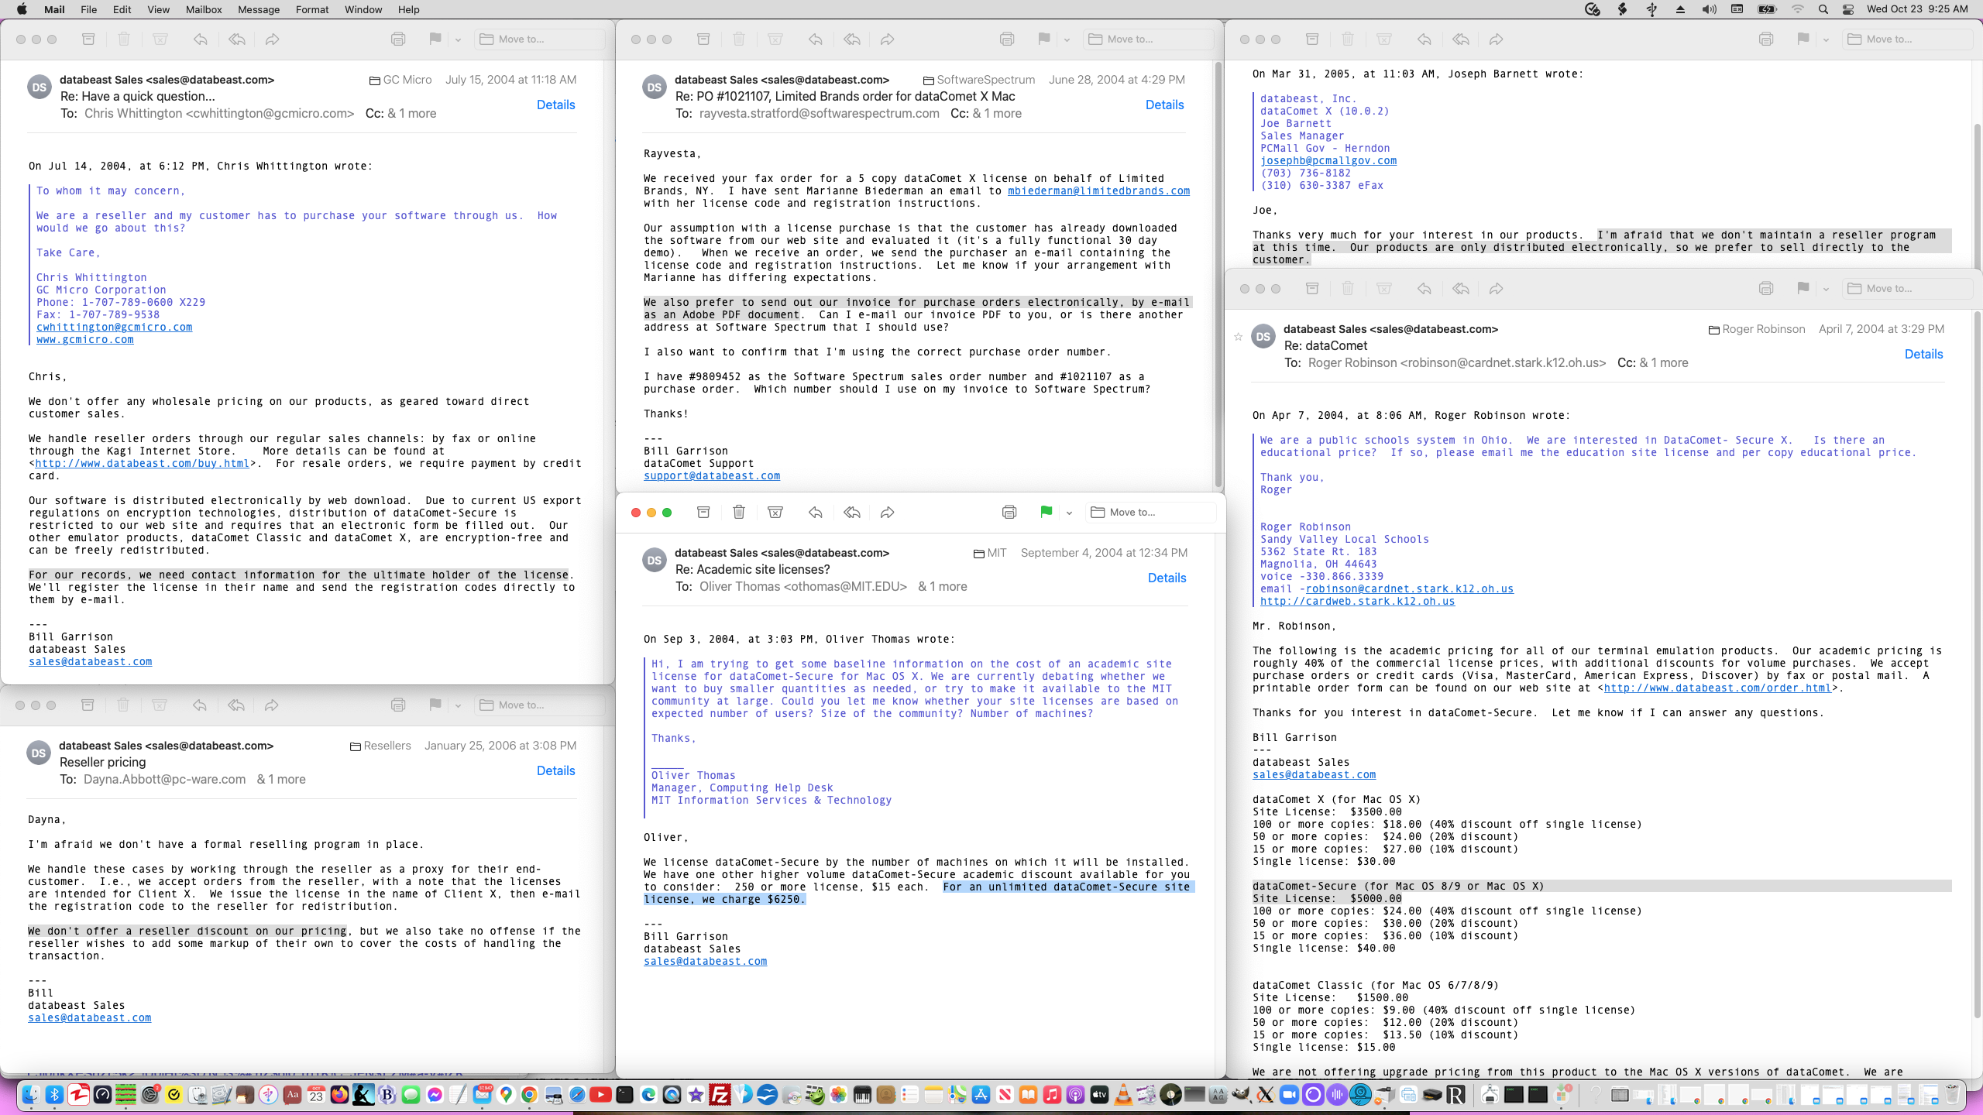Print the MIT Academic site licenses message
The image size is (1983, 1115).
click(x=1009, y=513)
